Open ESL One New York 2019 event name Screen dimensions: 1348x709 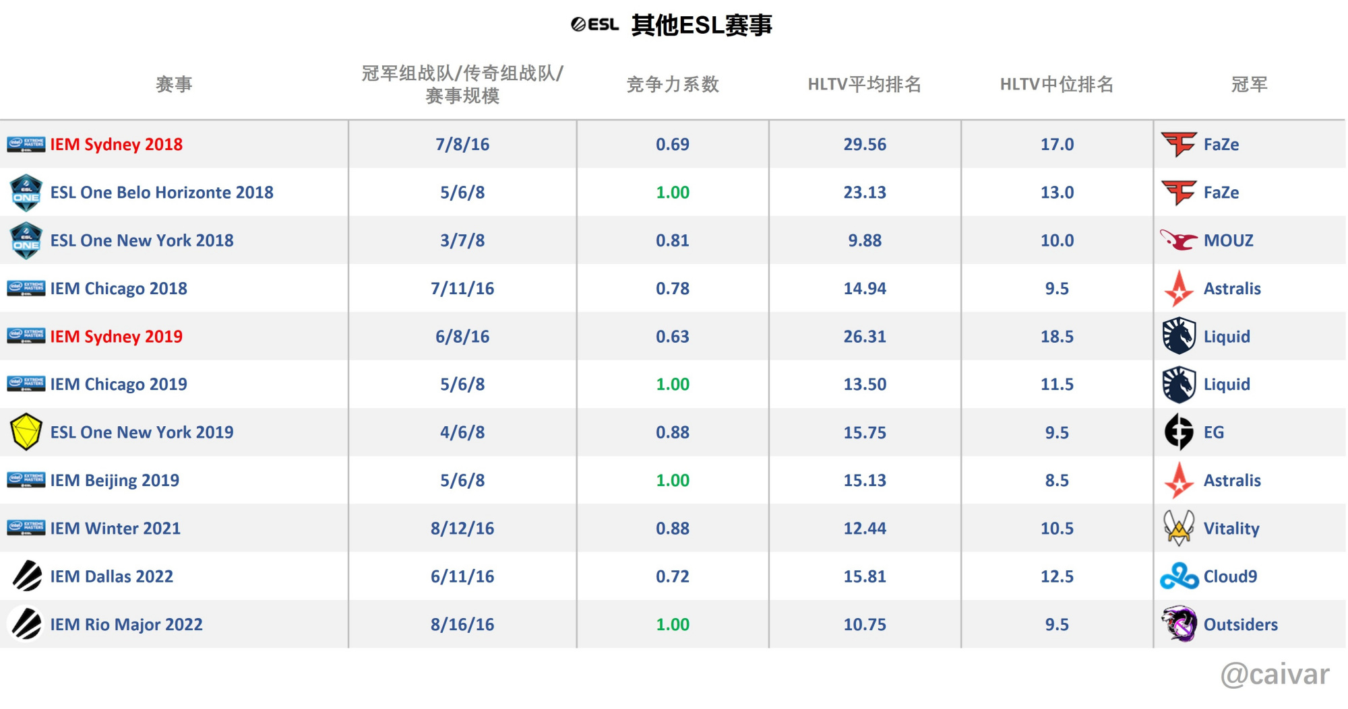coord(142,432)
